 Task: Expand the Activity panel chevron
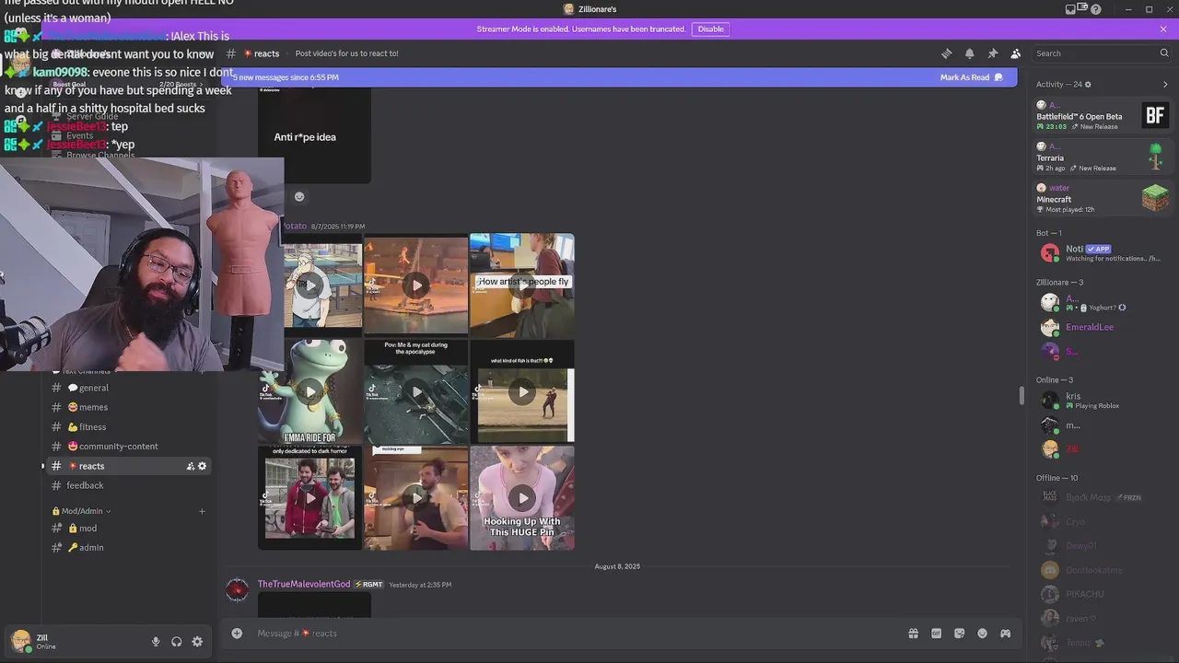[x=1165, y=84]
